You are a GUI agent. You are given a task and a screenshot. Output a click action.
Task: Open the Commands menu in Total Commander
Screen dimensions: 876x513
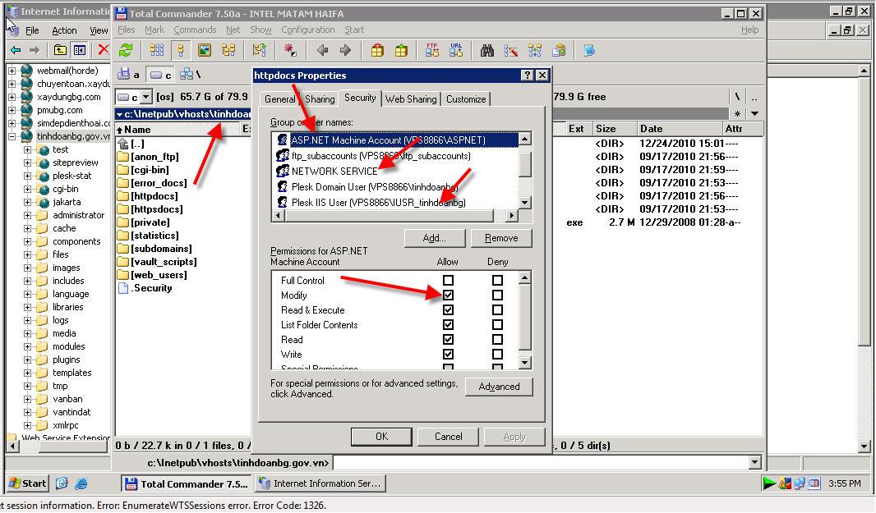click(195, 30)
